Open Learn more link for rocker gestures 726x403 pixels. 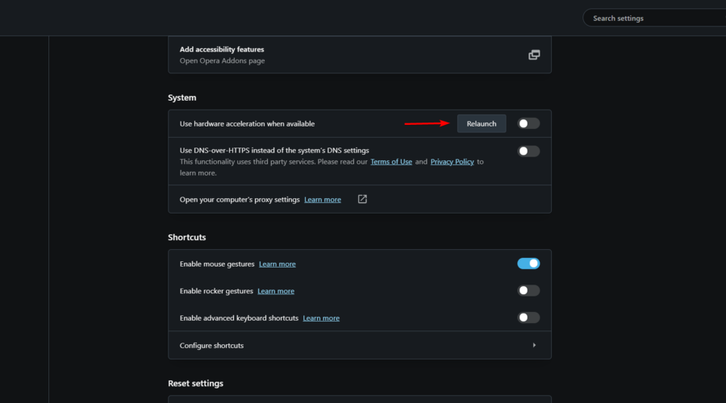(x=276, y=291)
